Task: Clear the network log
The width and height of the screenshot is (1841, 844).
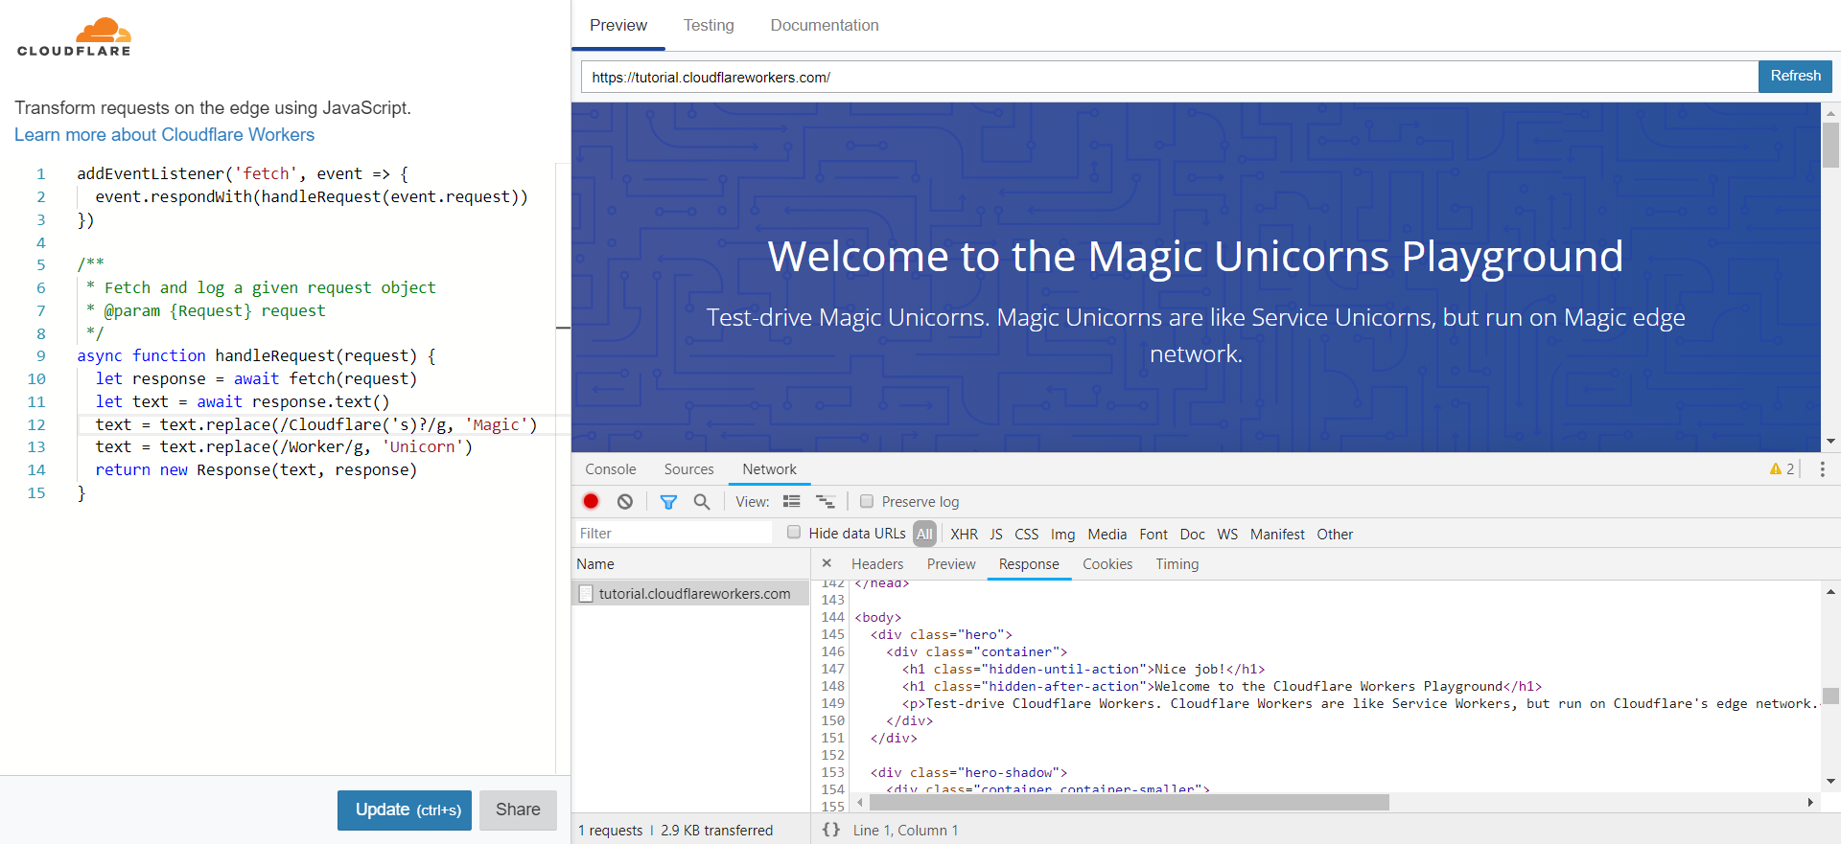Action: point(625,501)
